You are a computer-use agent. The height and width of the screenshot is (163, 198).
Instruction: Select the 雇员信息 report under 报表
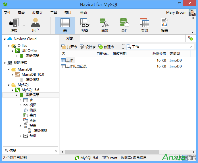pos(40,131)
